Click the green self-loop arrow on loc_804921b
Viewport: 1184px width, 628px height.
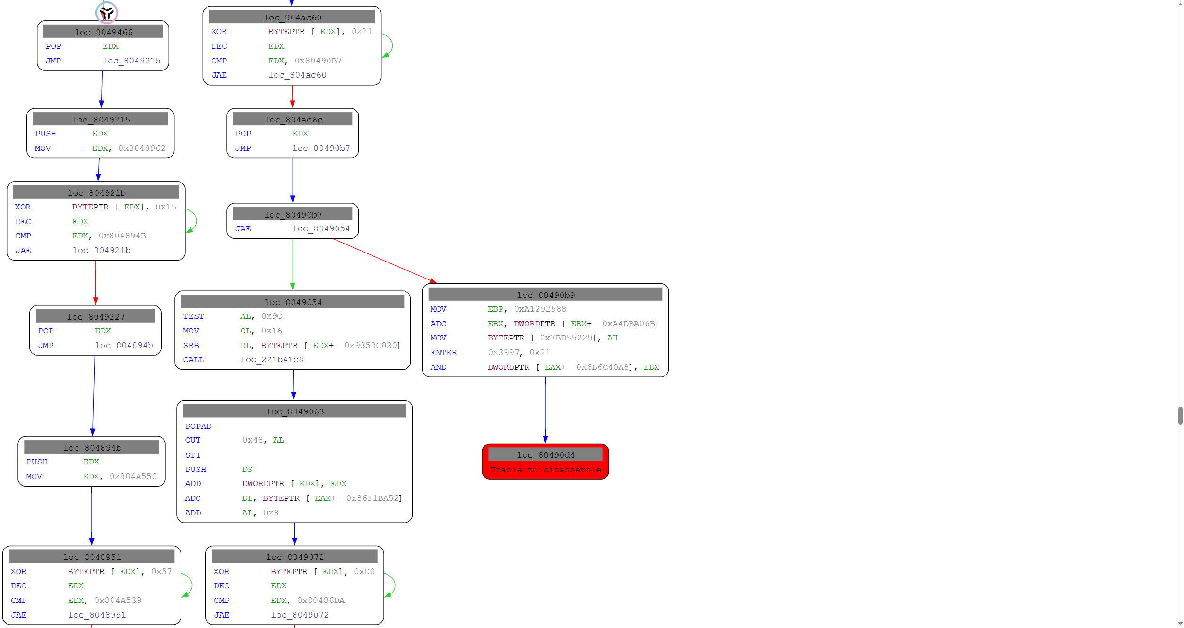click(x=191, y=221)
